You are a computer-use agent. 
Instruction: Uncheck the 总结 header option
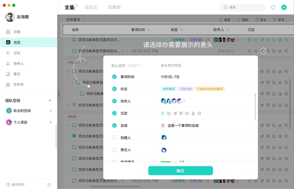tap(114, 125)
